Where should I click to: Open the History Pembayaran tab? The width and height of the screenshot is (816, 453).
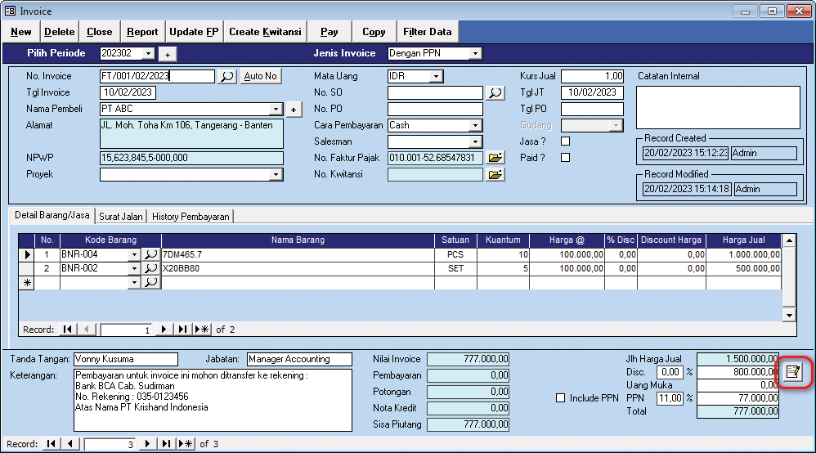[x=190, y=217]
